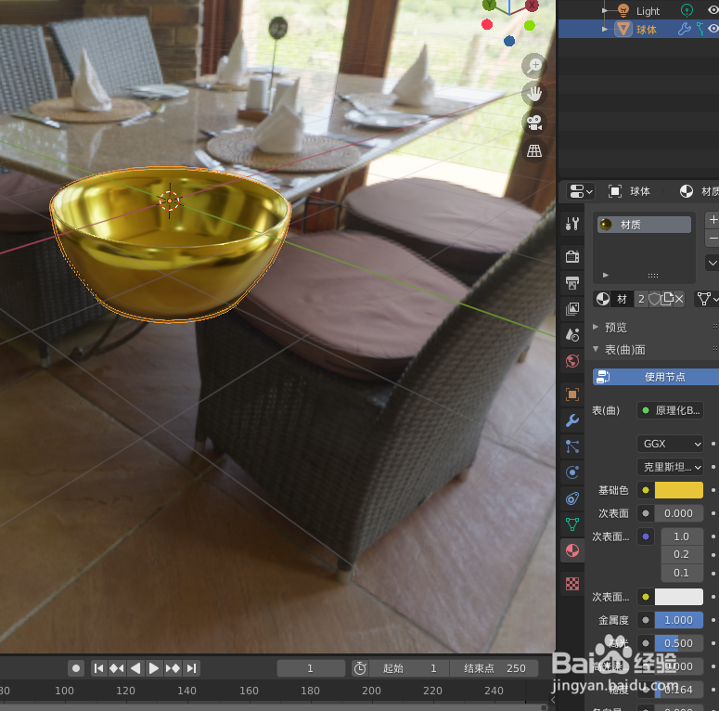
Task: Open the Scene properties tab
Action: [x=572, y=335]
